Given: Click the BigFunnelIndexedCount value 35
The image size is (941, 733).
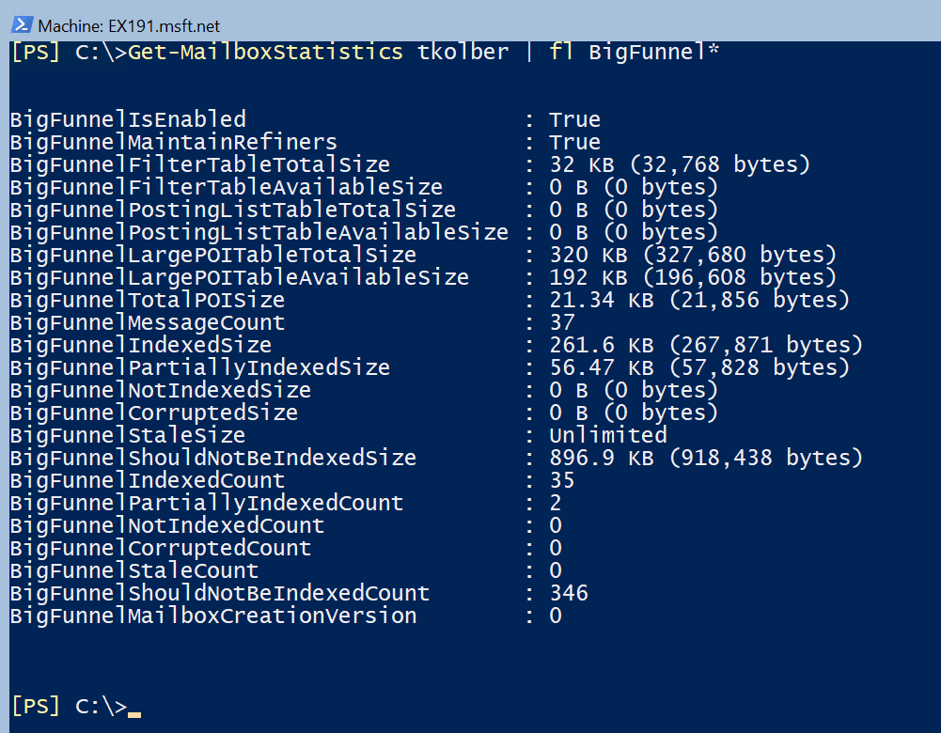Looking at the screenshot, I should [x=562, y=480].
